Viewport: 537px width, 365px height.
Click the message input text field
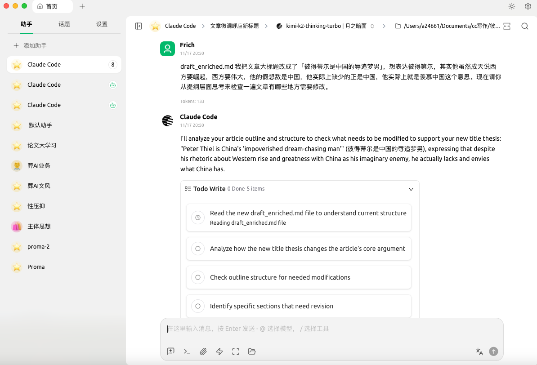pos(331,329)
